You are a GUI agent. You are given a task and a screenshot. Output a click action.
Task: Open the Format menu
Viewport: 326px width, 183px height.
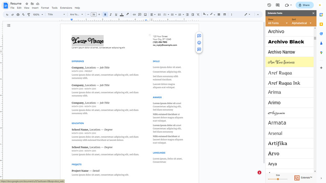click(x=45, y=8)
